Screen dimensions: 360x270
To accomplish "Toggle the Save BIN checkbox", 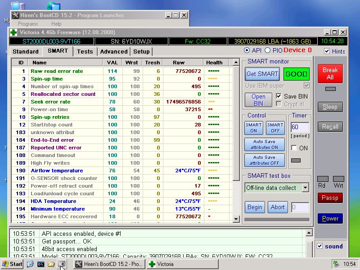I will coord(279,96).
